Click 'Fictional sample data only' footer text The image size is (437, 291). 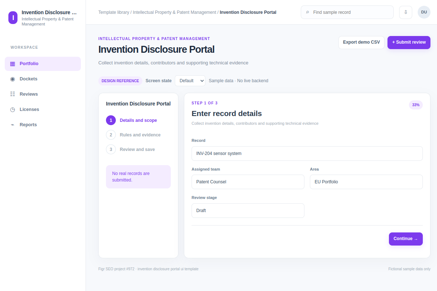click(409, 269)
